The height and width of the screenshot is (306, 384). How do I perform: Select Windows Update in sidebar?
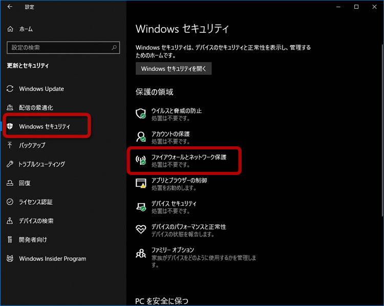41,89
